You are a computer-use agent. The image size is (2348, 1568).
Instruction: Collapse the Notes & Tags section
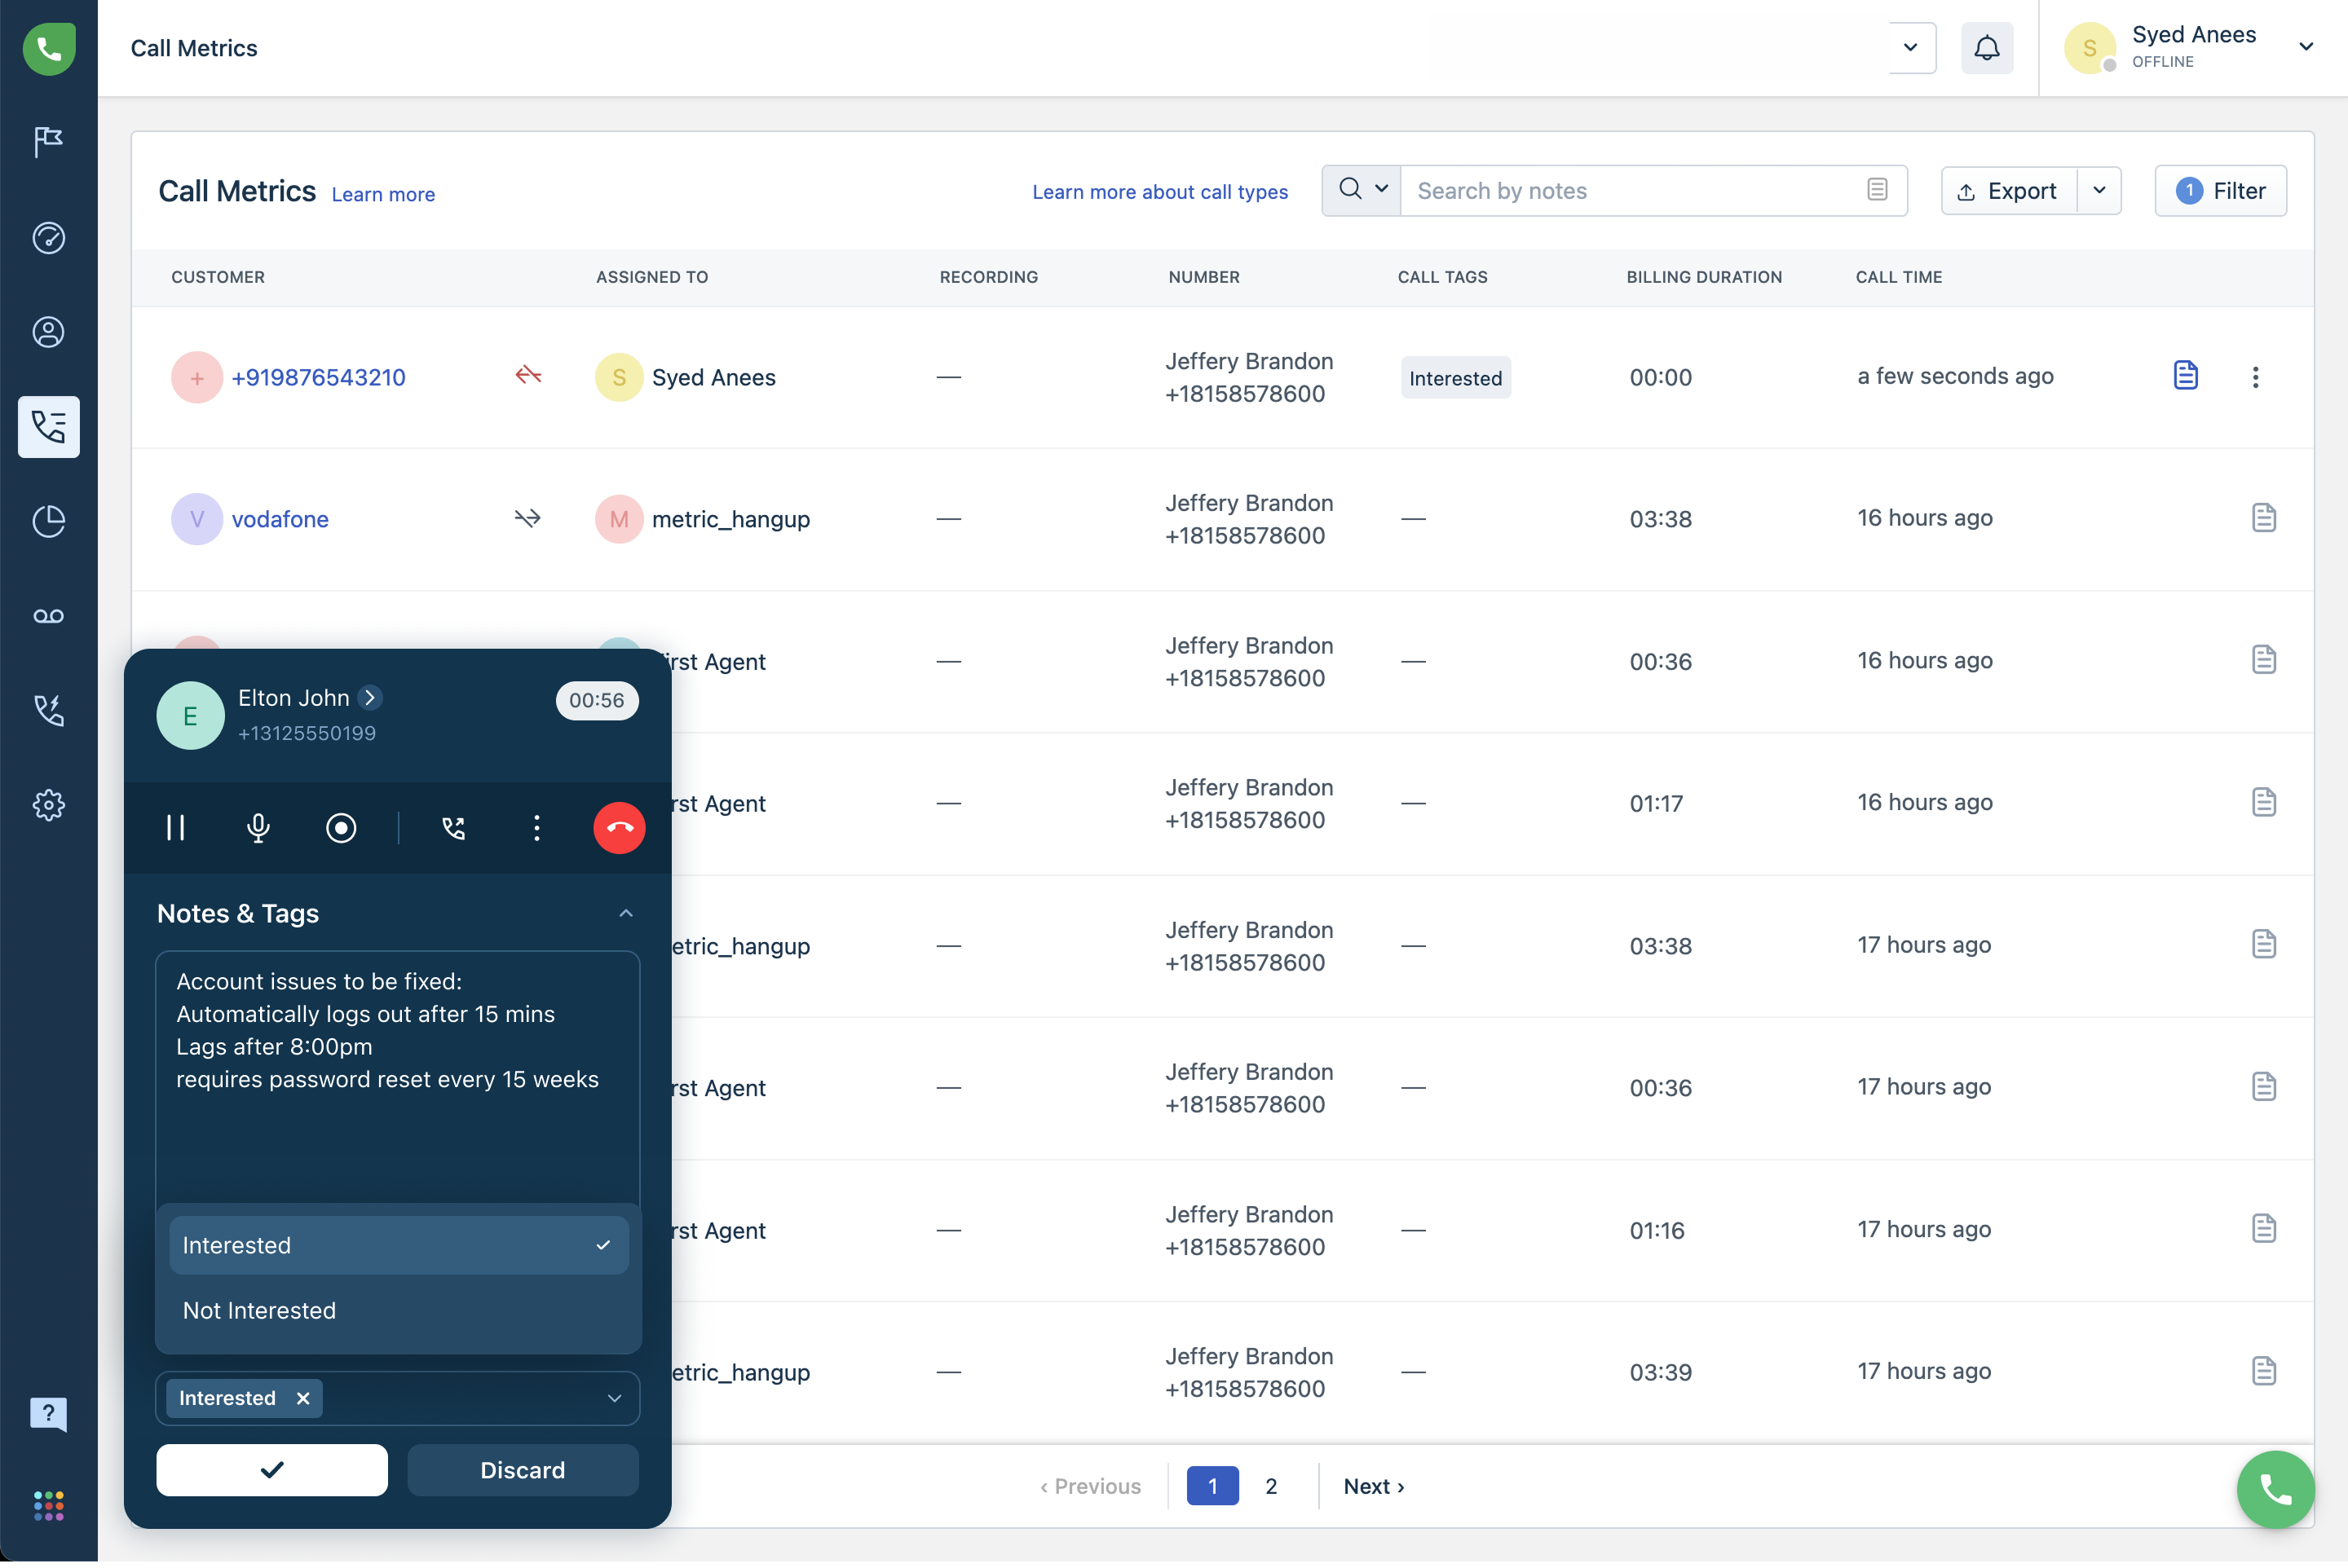(626, 913)
